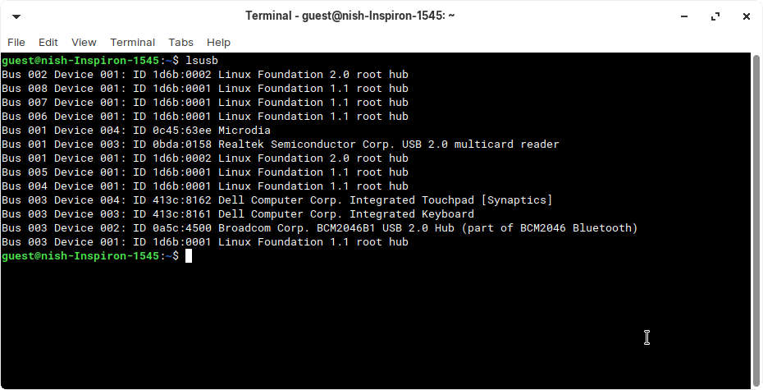
Task: Click the Bus 008 Device 001 line
Action: click(205, 89)
